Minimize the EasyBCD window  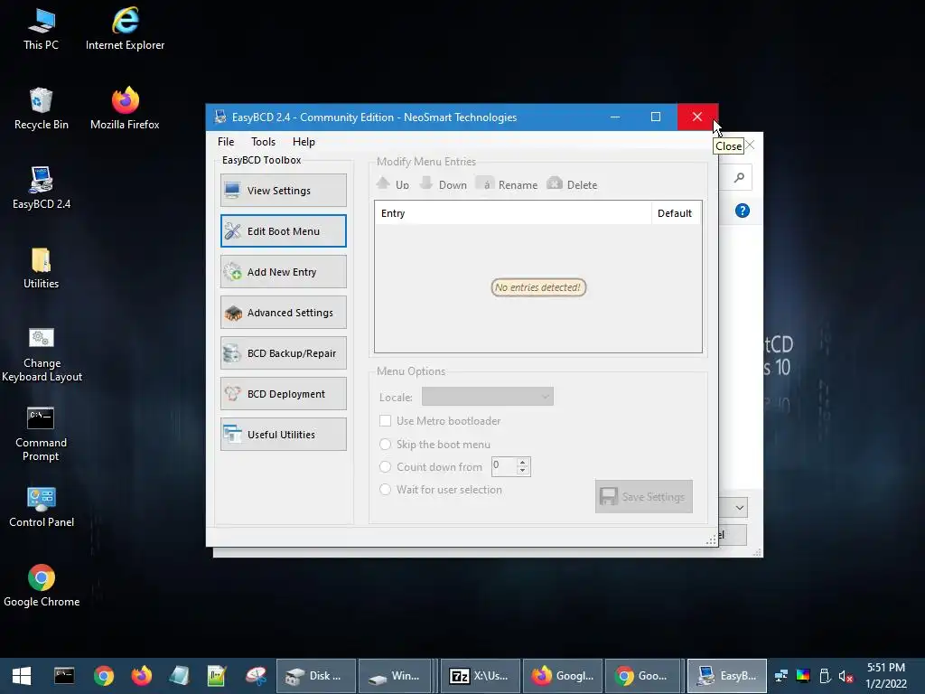614,117
